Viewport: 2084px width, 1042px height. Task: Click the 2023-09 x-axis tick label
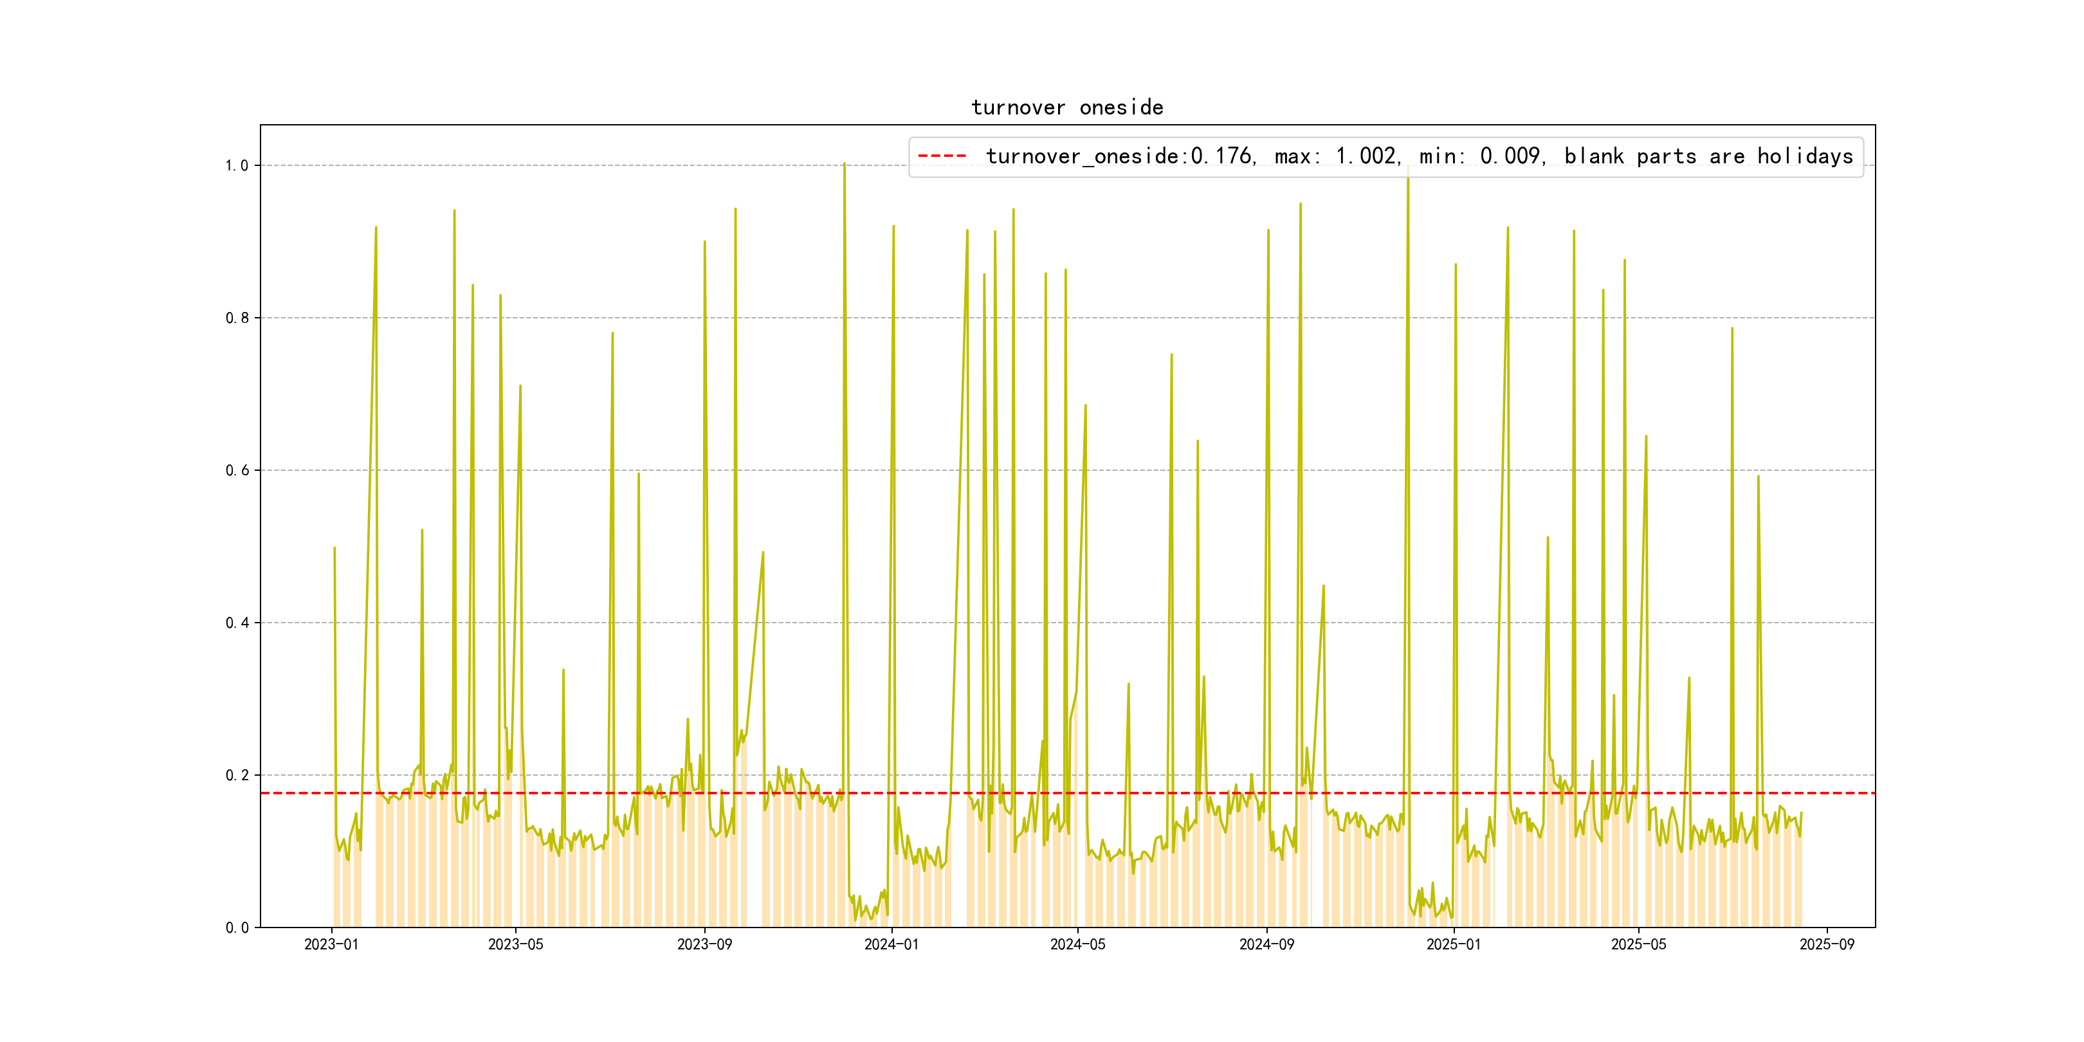coord(704,945)
